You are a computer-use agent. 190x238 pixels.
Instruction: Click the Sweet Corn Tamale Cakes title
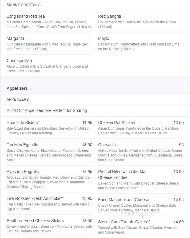pyautogui.click(x=124, y=222)
